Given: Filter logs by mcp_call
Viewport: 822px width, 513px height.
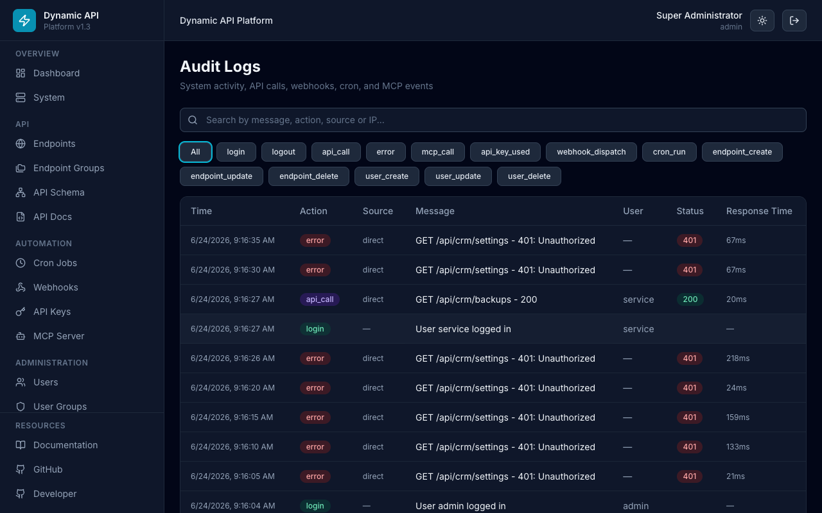Looking at the screenshot, I should coord(438,152).
